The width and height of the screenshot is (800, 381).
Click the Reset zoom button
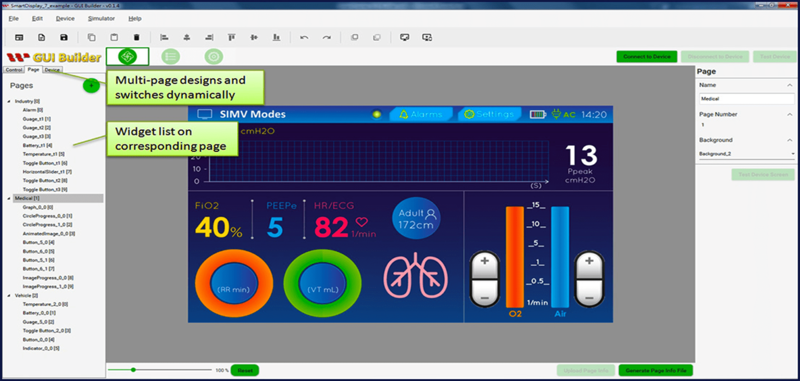[x=244, y=370]
